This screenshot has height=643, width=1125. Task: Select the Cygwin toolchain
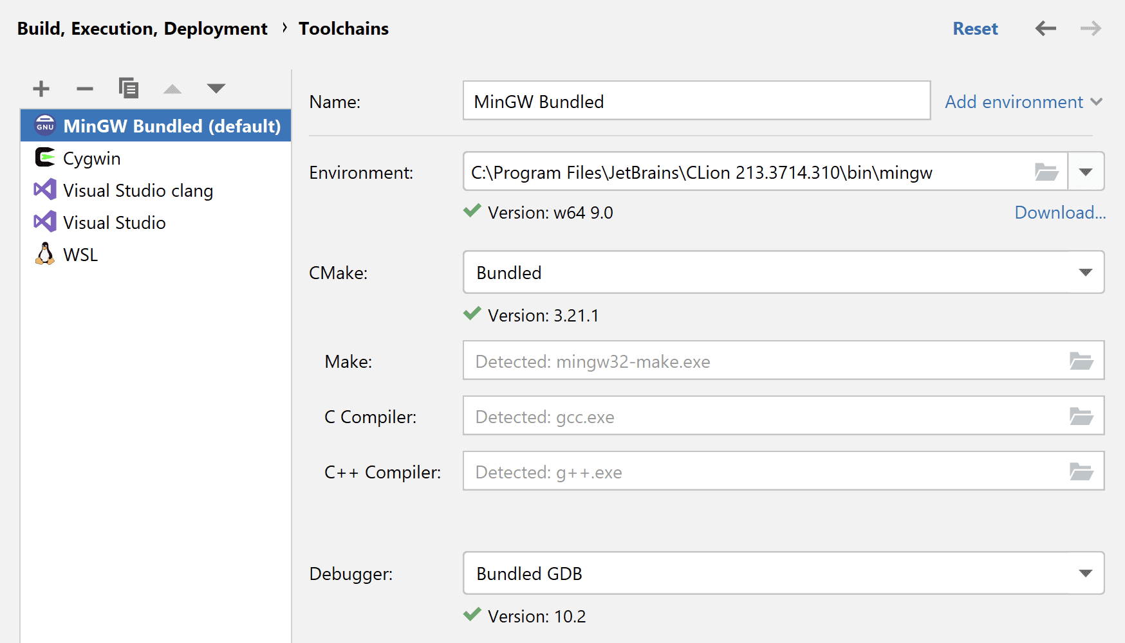point(156,158)
